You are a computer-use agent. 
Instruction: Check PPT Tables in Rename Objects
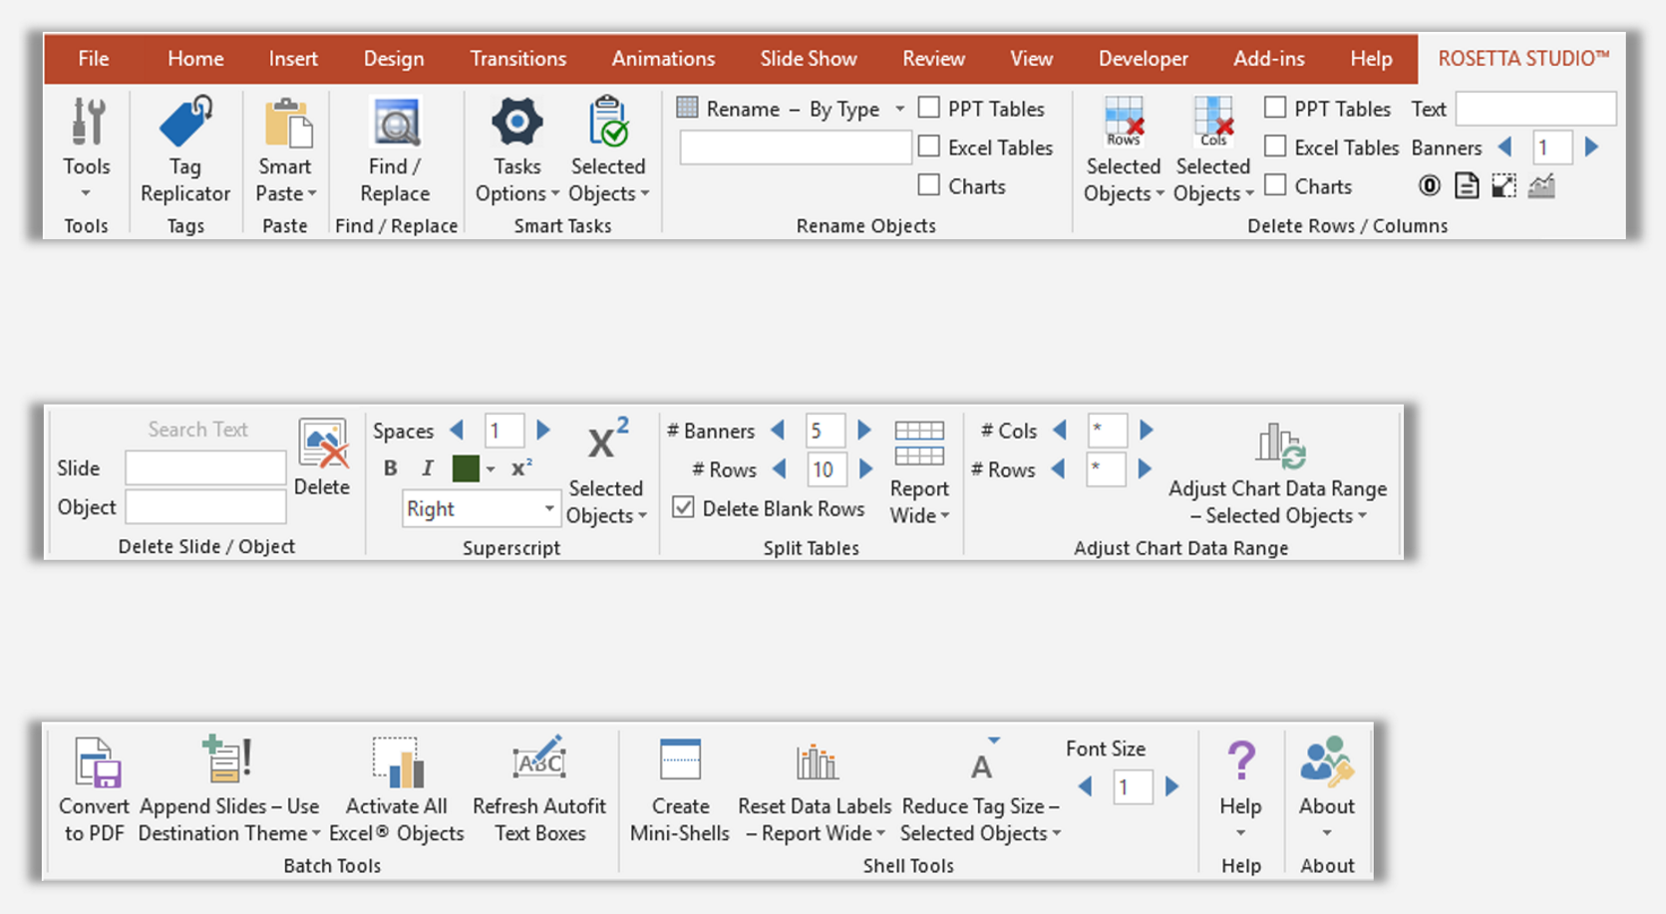(x=929, y=108)
